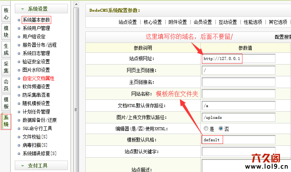The width and height of the screenshot is (291, 172).
Task: Select 否 radio for XHTML editor
Action: [x=221, y=128]
